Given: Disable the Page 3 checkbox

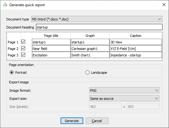Looking at the screenshot, I should [x=23, y=55].
